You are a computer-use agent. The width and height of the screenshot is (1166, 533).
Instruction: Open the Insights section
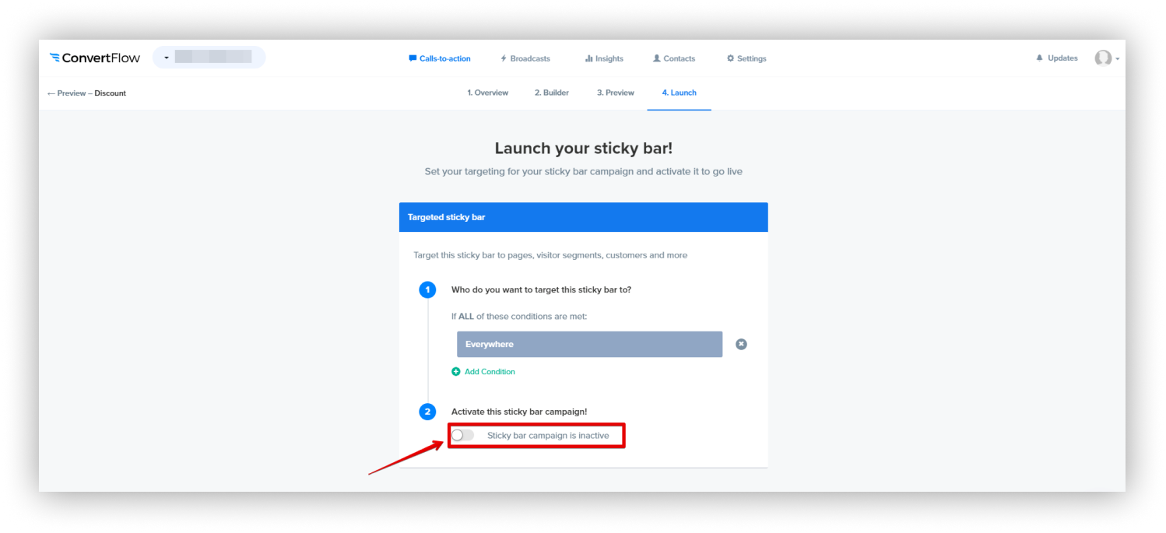(604, 58)
